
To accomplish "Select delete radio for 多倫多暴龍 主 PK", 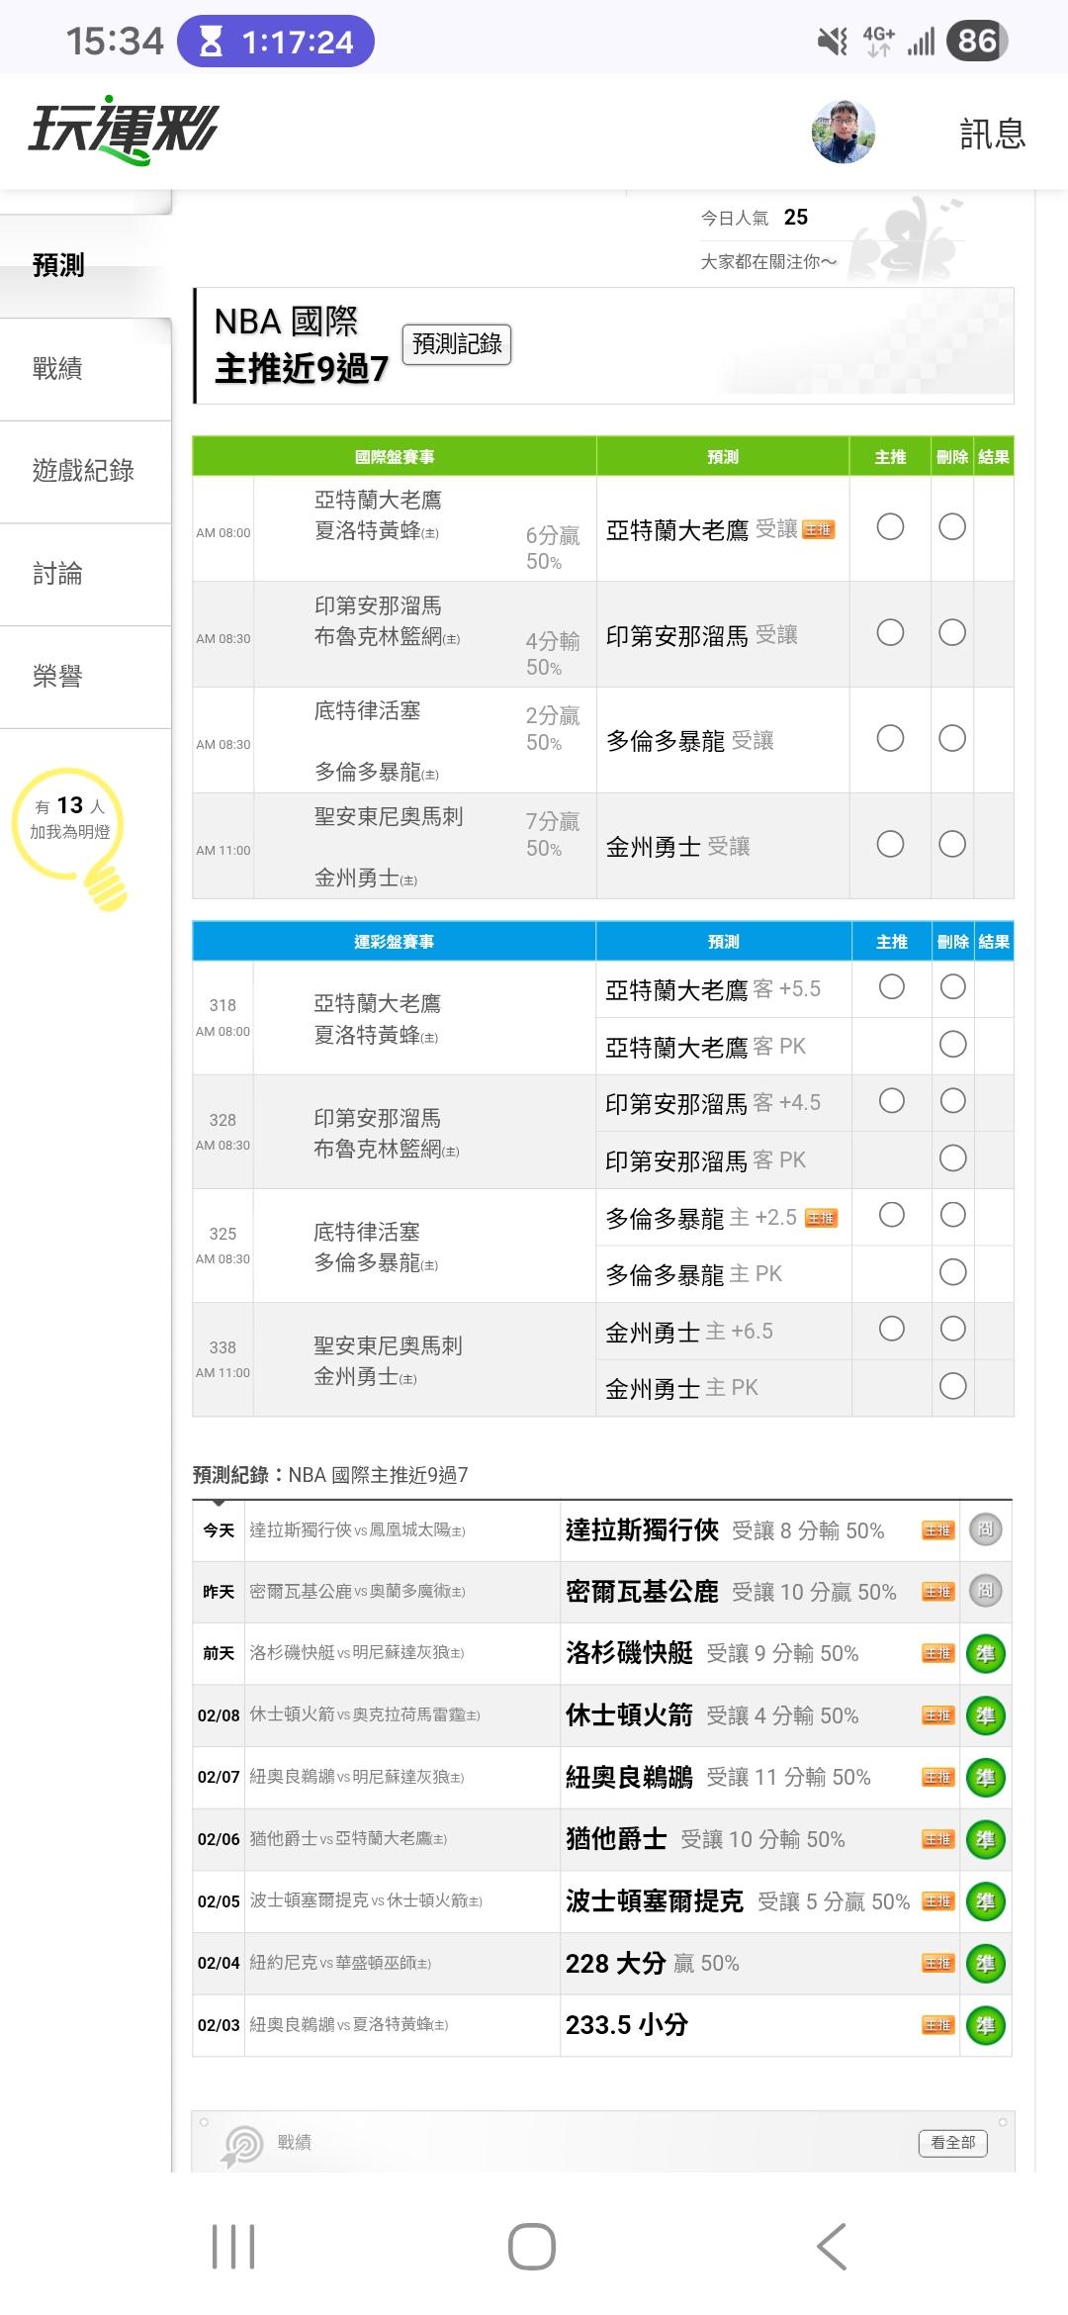I will [952, 1272].
